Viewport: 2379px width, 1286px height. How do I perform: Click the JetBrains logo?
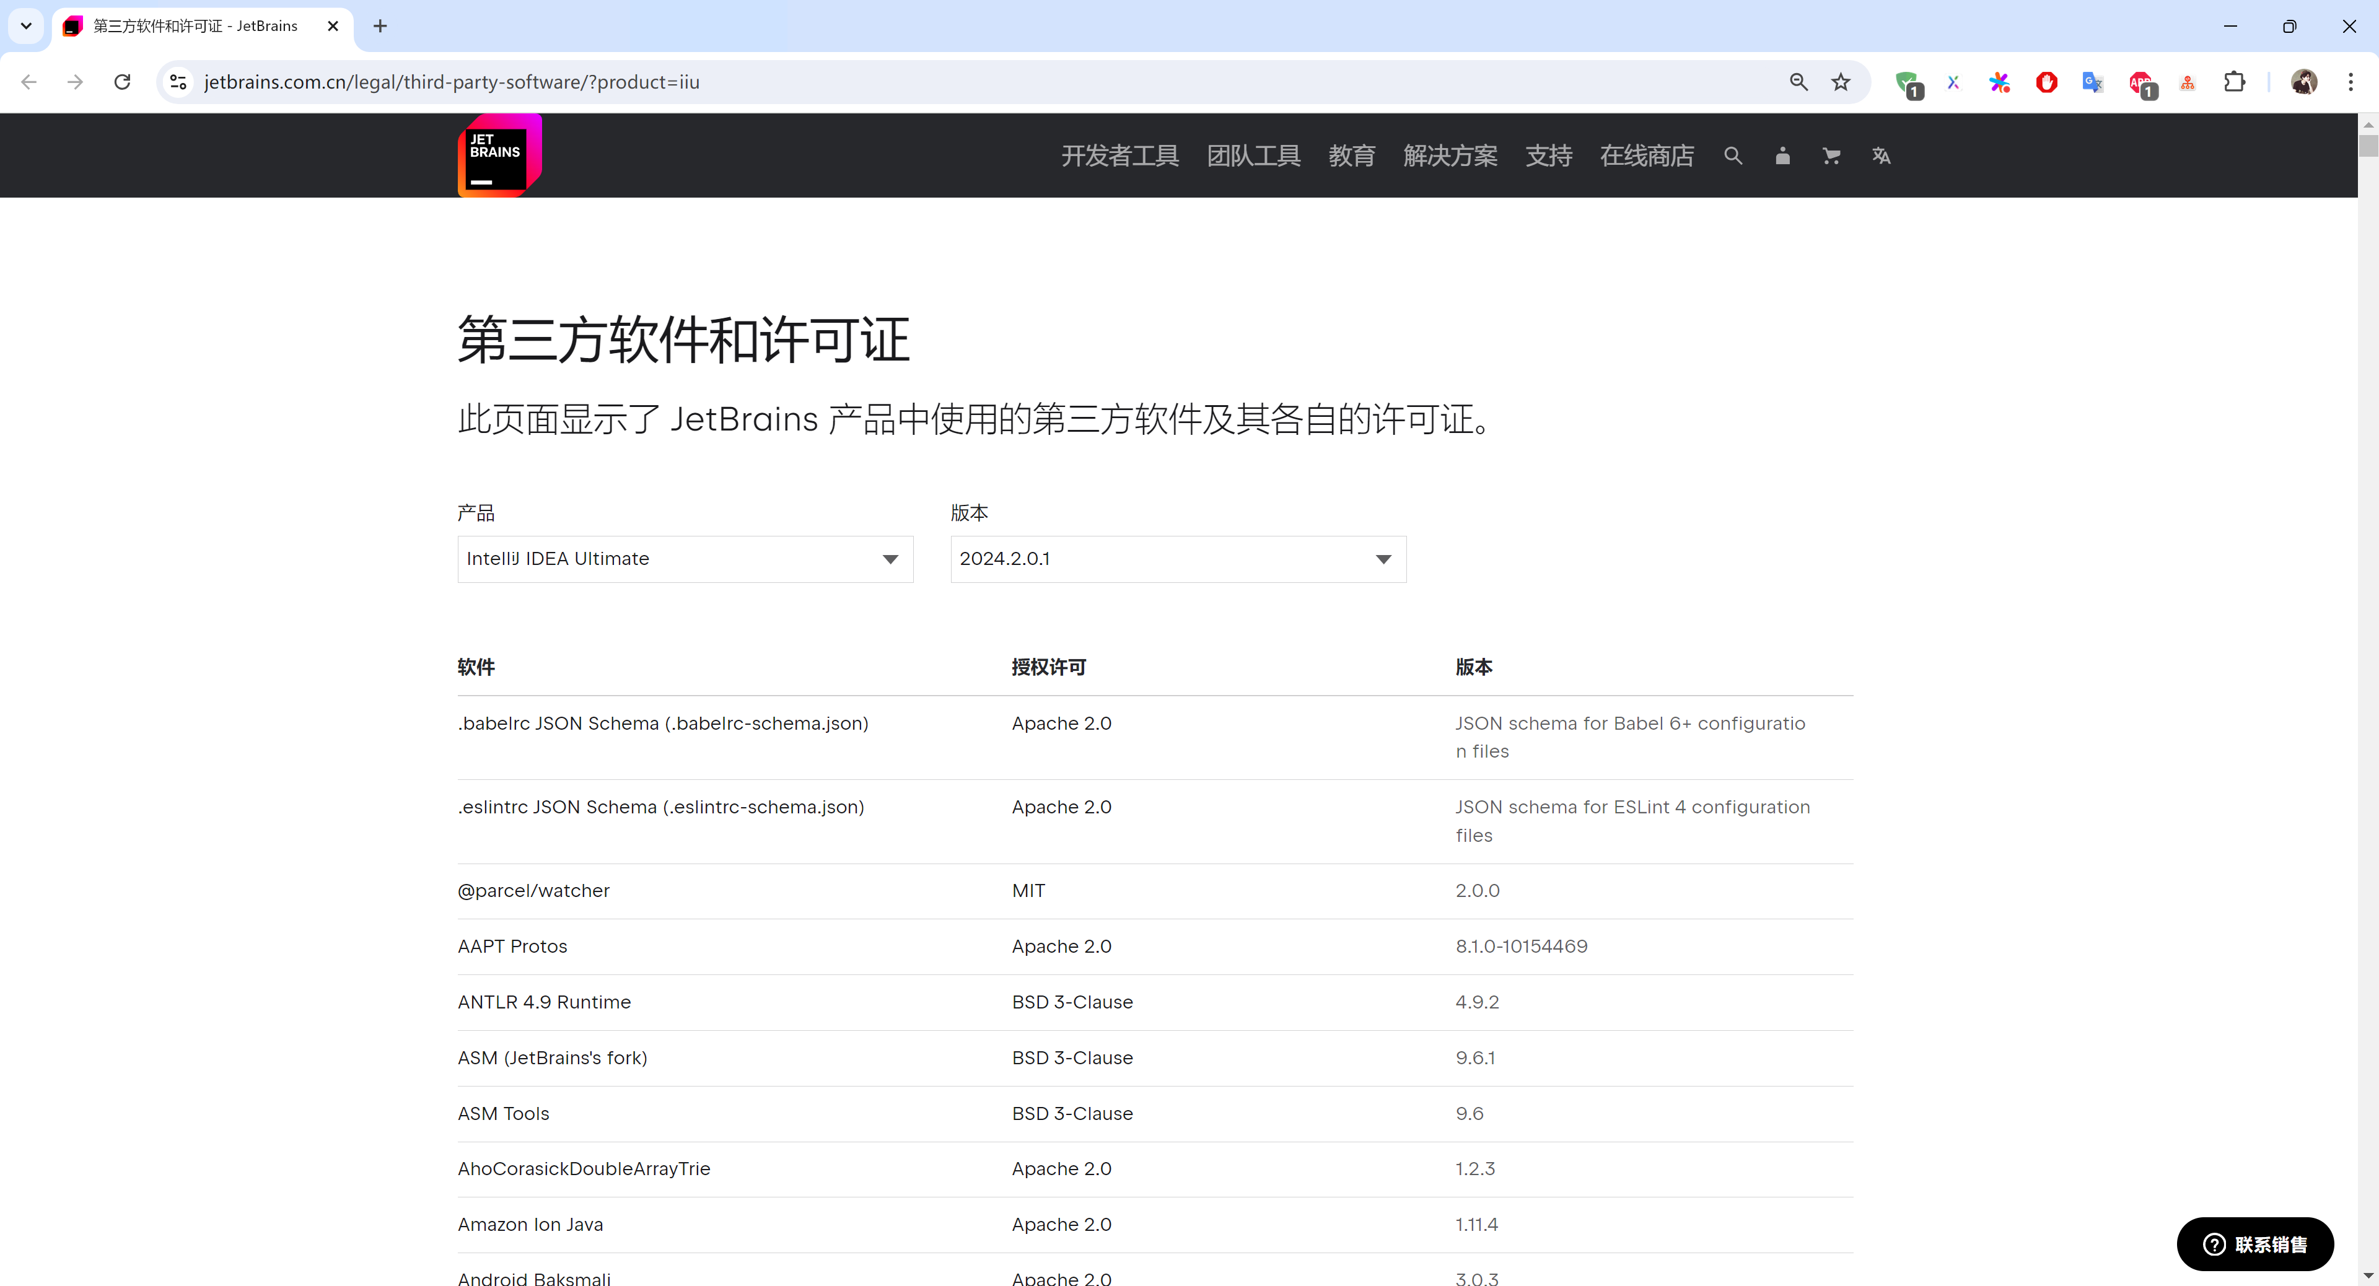499,155
